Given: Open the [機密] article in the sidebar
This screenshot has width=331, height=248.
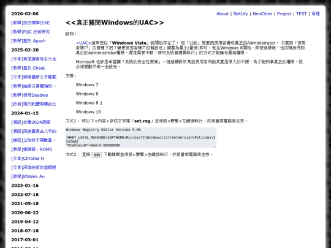Looking at the screenshot, I should (x=33, y=140).
